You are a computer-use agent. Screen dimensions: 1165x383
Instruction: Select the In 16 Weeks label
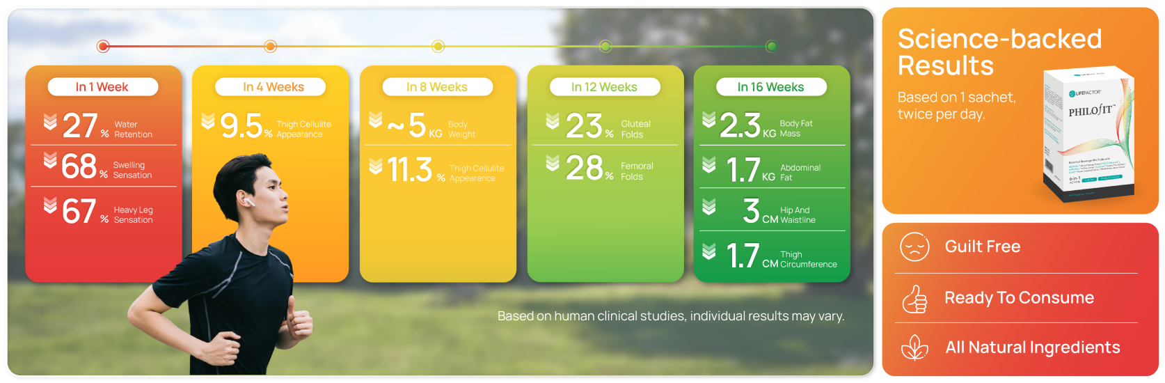[x=770, y=87]
